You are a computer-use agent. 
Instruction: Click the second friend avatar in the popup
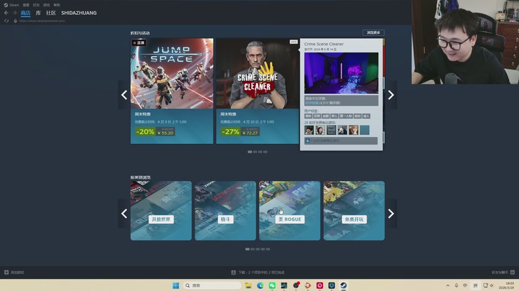[320, 130]
